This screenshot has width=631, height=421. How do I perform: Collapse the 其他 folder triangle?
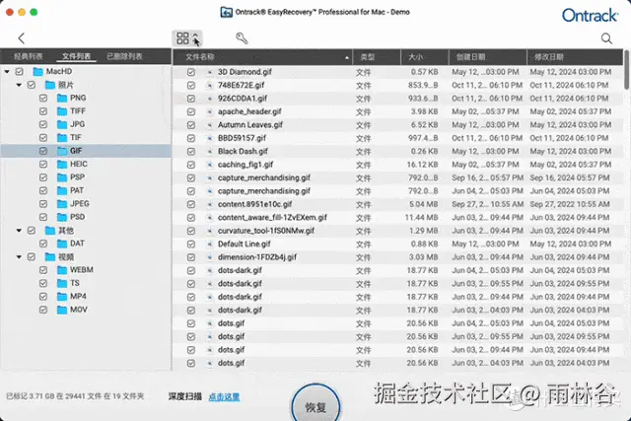(19, 231)
